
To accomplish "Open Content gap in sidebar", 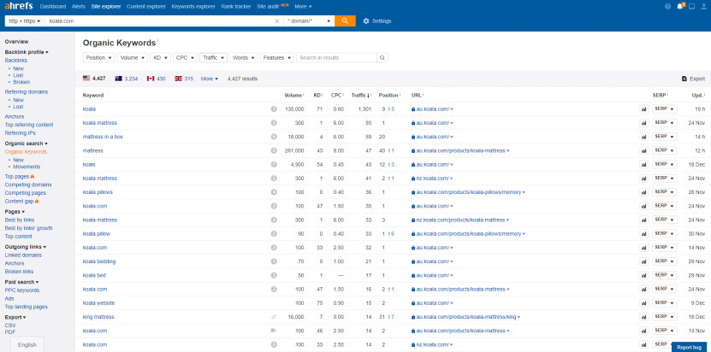I will pos(20,201).
